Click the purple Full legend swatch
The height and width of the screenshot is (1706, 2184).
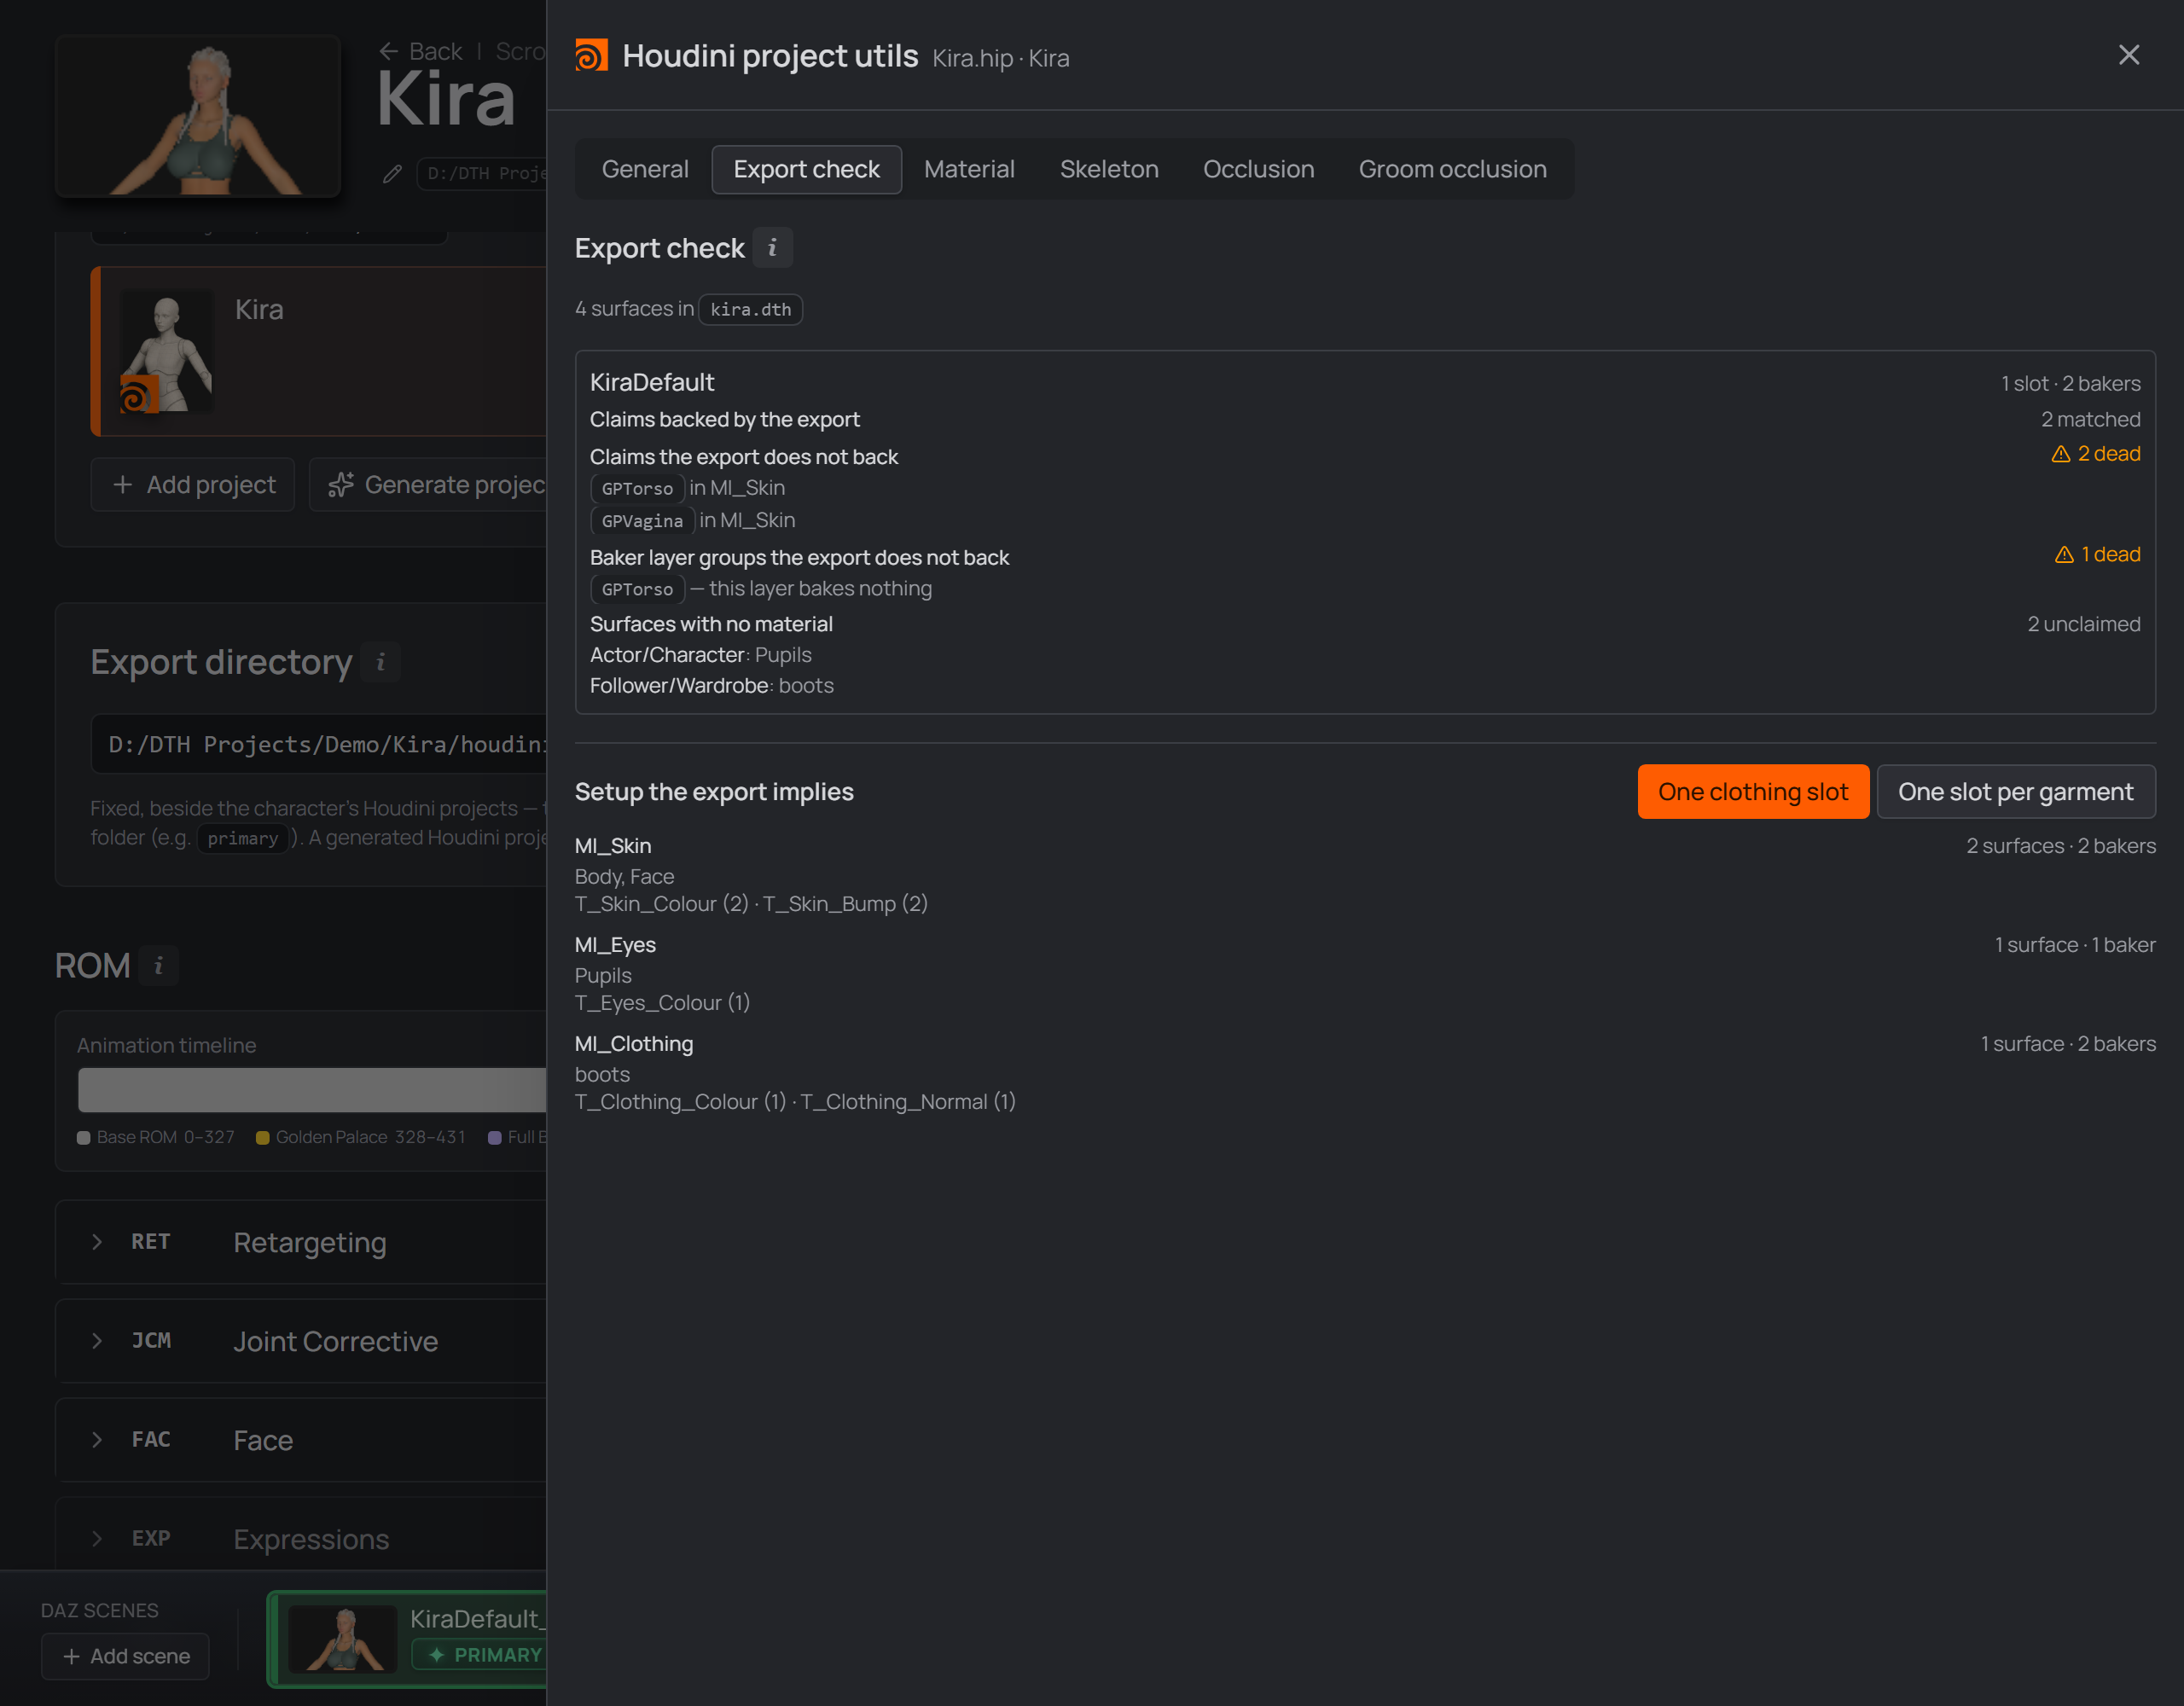494,1138
